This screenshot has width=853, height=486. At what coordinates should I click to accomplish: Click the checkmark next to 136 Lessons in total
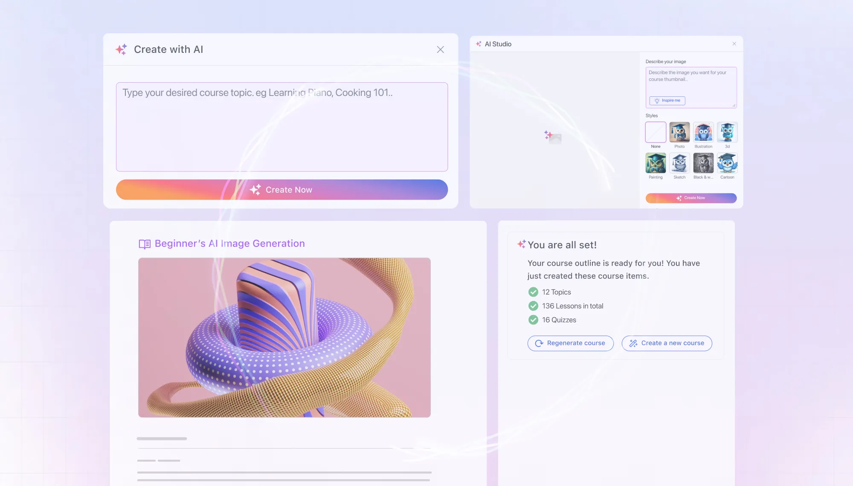point(533,306)
